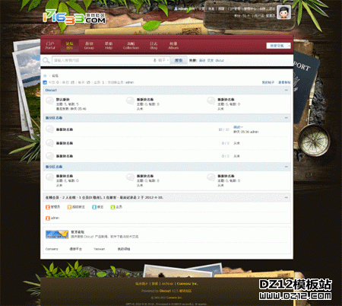This screenshot has height=306, width=342.
Task: Click the blue 版主 legend icon
Action: pyautogui.click(x=94, y=207)
